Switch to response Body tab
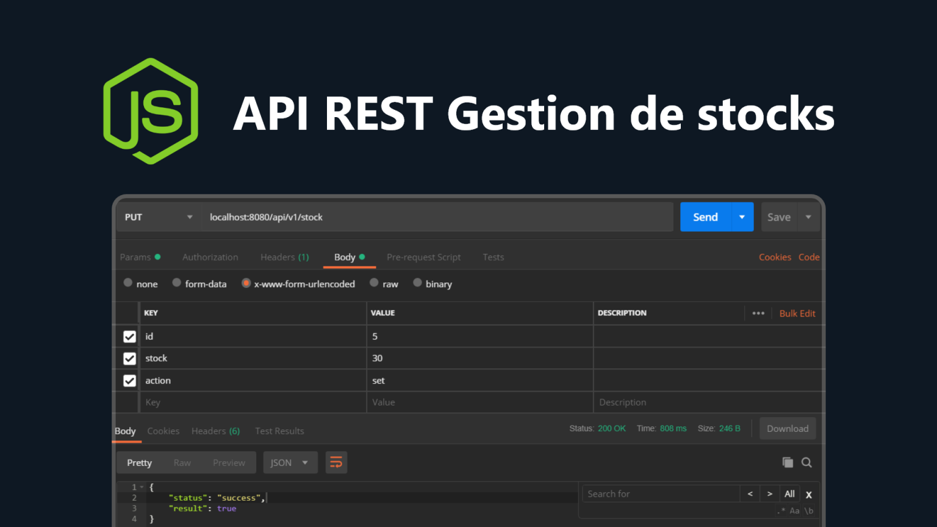This screenshot has height=527, width=937. [126, 431]
